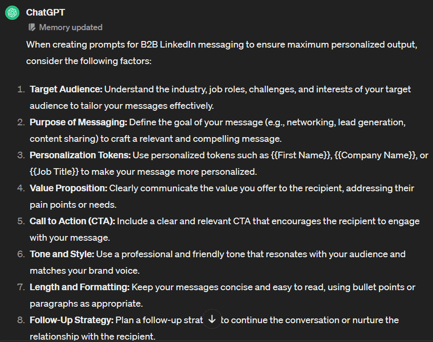Click the list number 1 marker
Screen dimensions: 433x342
point(20,89)
